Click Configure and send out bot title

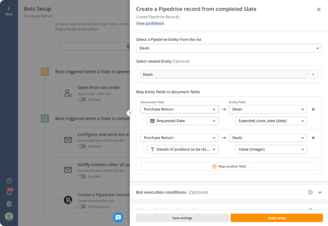point(104,135)
